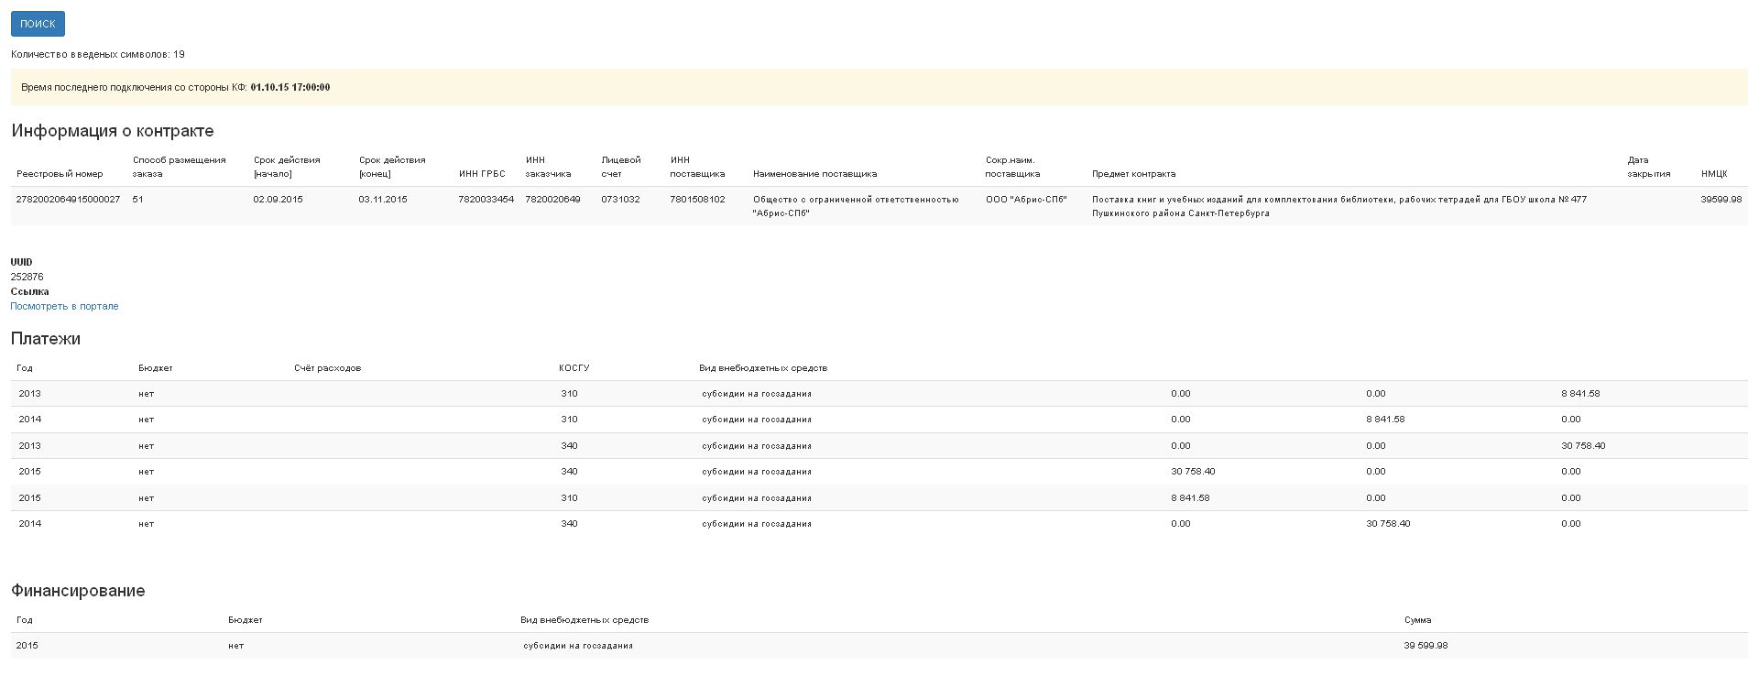Click the КОСГУ column header in Платежи
The image size is (1759, 698).
tap(574, 367)
